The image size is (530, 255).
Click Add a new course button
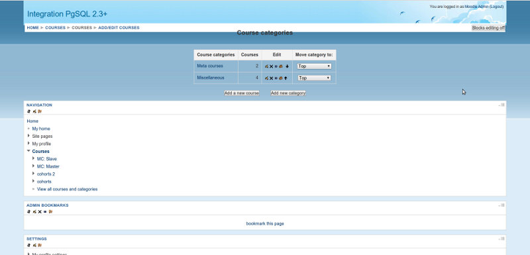coord(242,93)
